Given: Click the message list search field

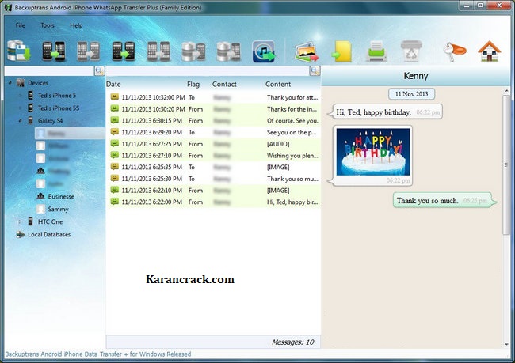Looking at the screenshot, I should point(208,71).
